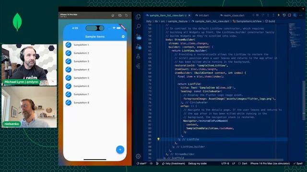Tap SampleItem 7 in the simulator list
The height and width of the screenshot is (172, 307).
[95, 94]
